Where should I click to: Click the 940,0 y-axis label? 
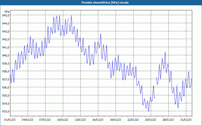6,55
